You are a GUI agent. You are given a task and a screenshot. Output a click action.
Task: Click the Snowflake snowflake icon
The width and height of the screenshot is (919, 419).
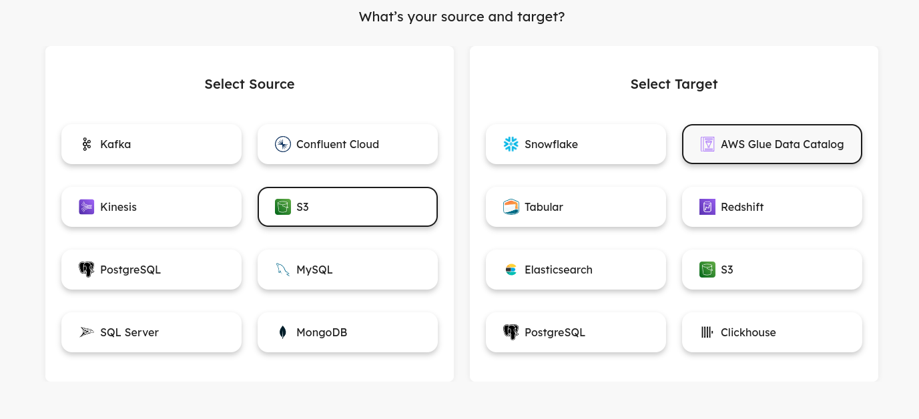pyautogui.click(x=511, y=144)
